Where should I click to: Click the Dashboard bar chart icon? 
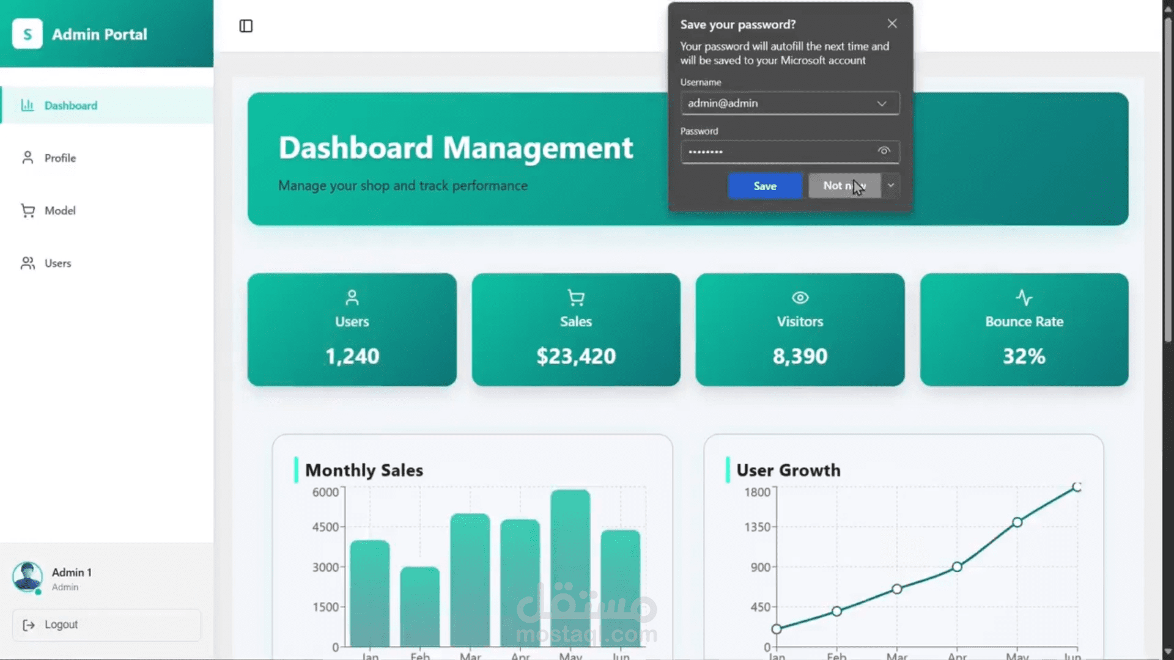(28, 105)
